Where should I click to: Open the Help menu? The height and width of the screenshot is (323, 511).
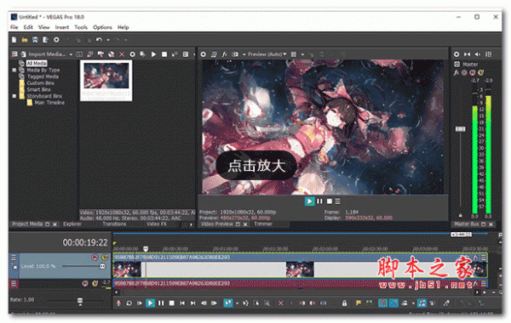(123, 27)
